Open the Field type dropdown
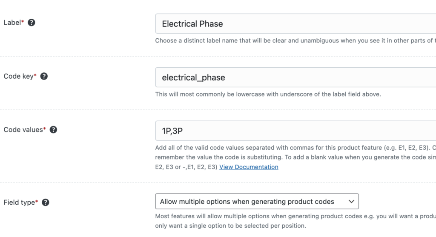The image size is (436, 237). (256, 202)
